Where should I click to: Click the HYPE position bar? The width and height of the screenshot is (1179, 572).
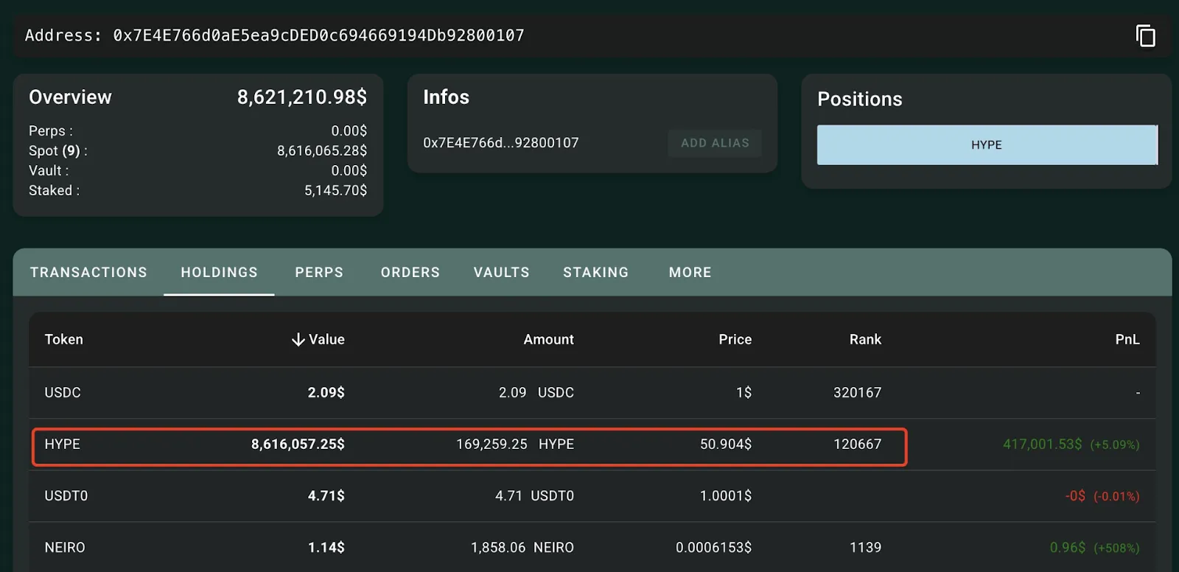tap(987, 145)
